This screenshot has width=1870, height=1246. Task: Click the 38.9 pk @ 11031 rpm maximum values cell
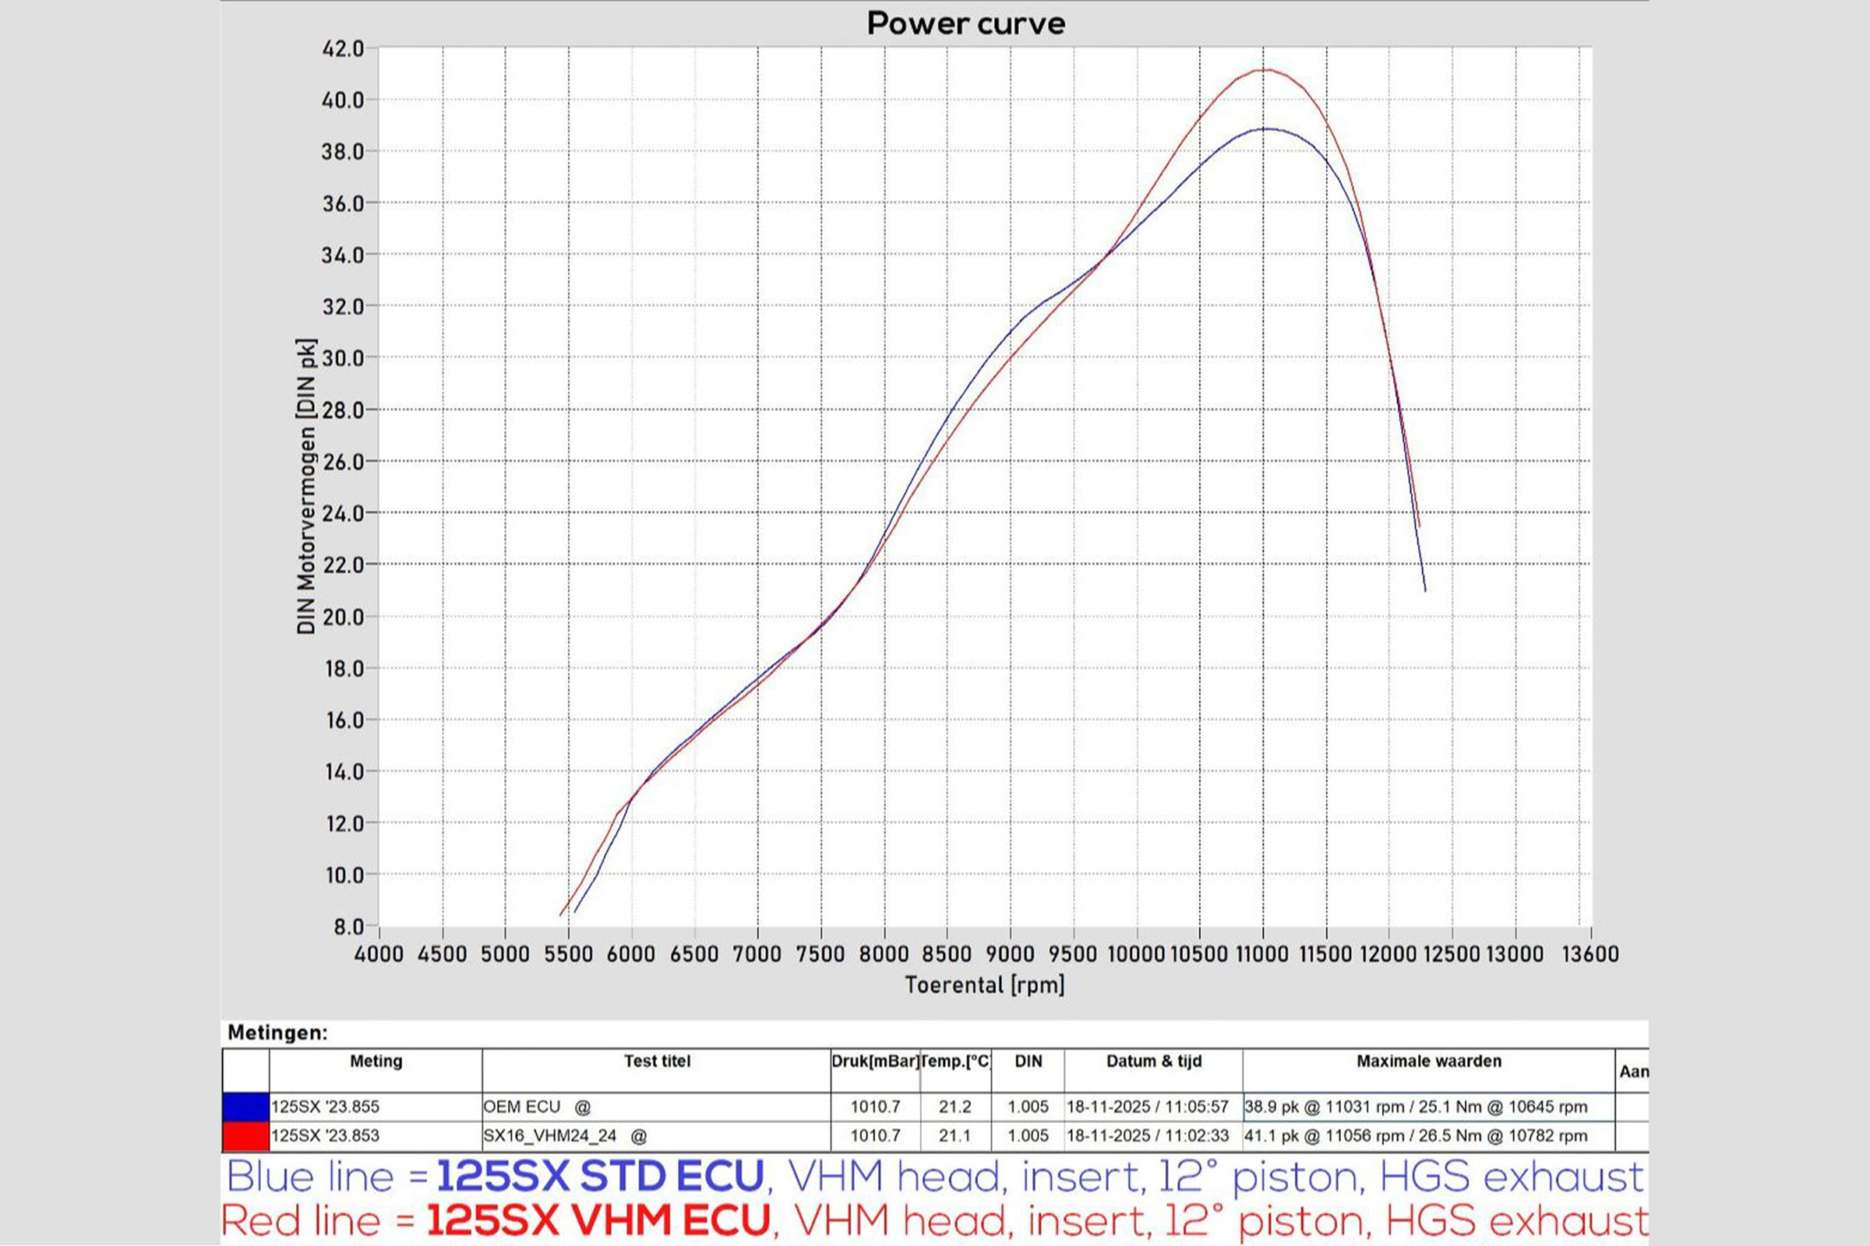click(1415, 1106)
